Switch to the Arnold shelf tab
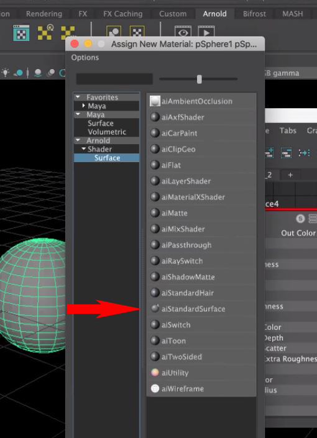This screenshot has width=317, height=438. tap(214, 14)
